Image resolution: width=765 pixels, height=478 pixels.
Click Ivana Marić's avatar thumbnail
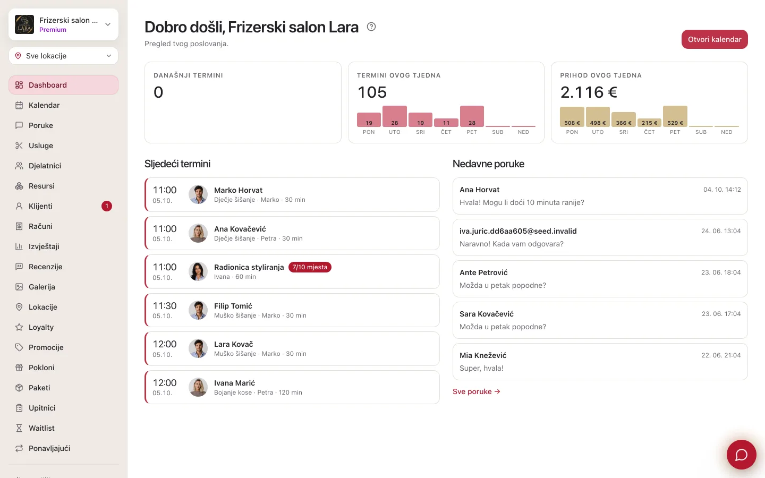coord(198,387)
